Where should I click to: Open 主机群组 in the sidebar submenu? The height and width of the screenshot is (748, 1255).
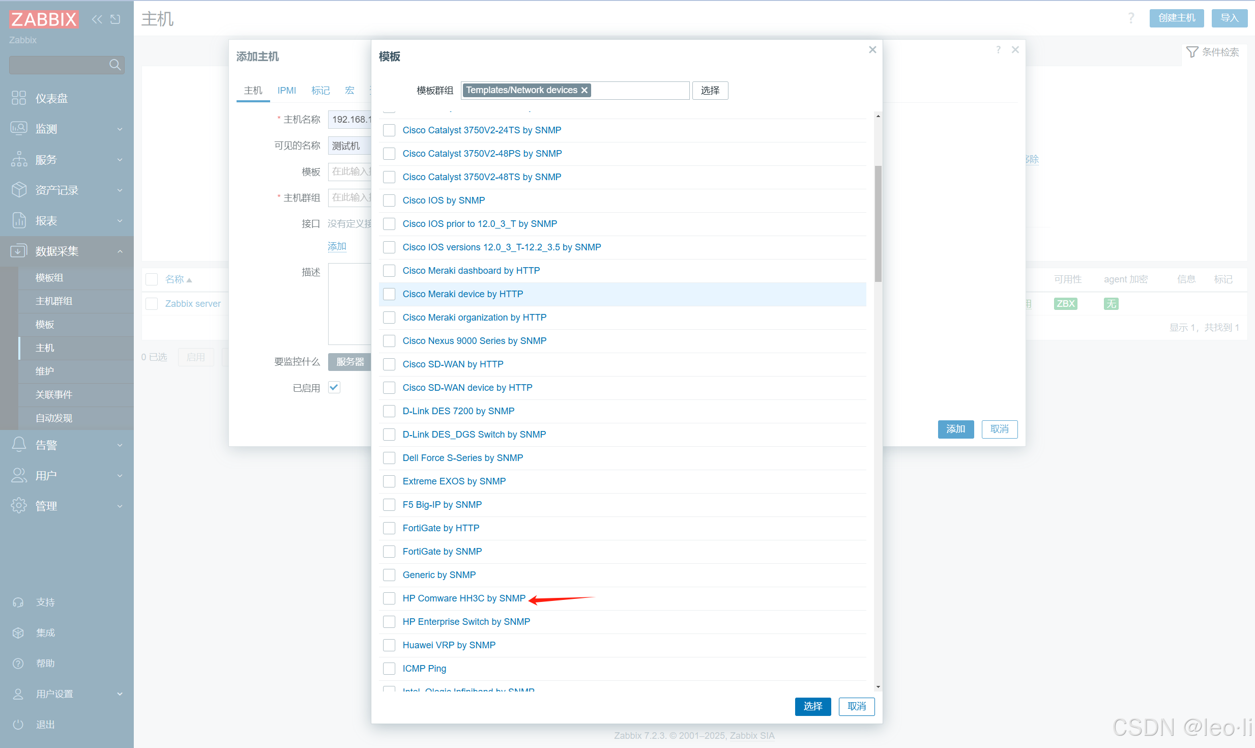[x=54, y=301]
